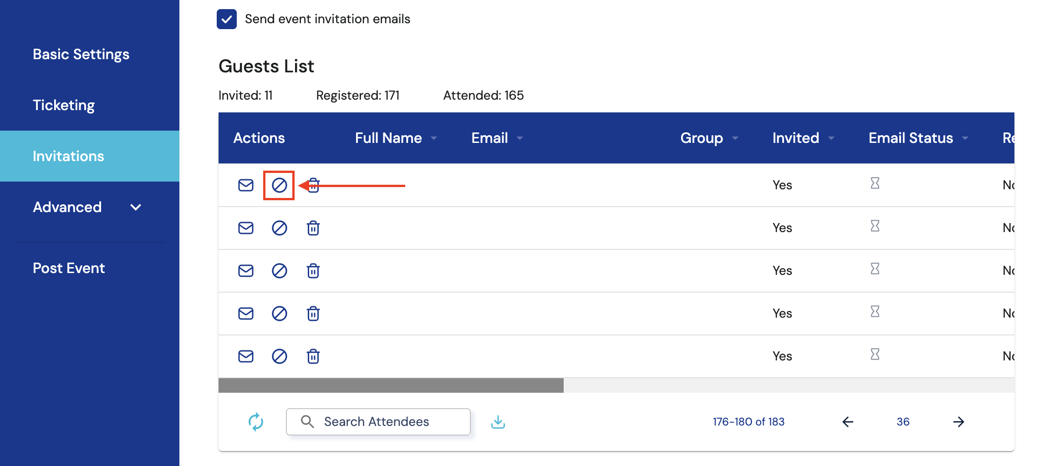
Task: Open the Email Status column dropdown arrow
Action: (965, 138)
